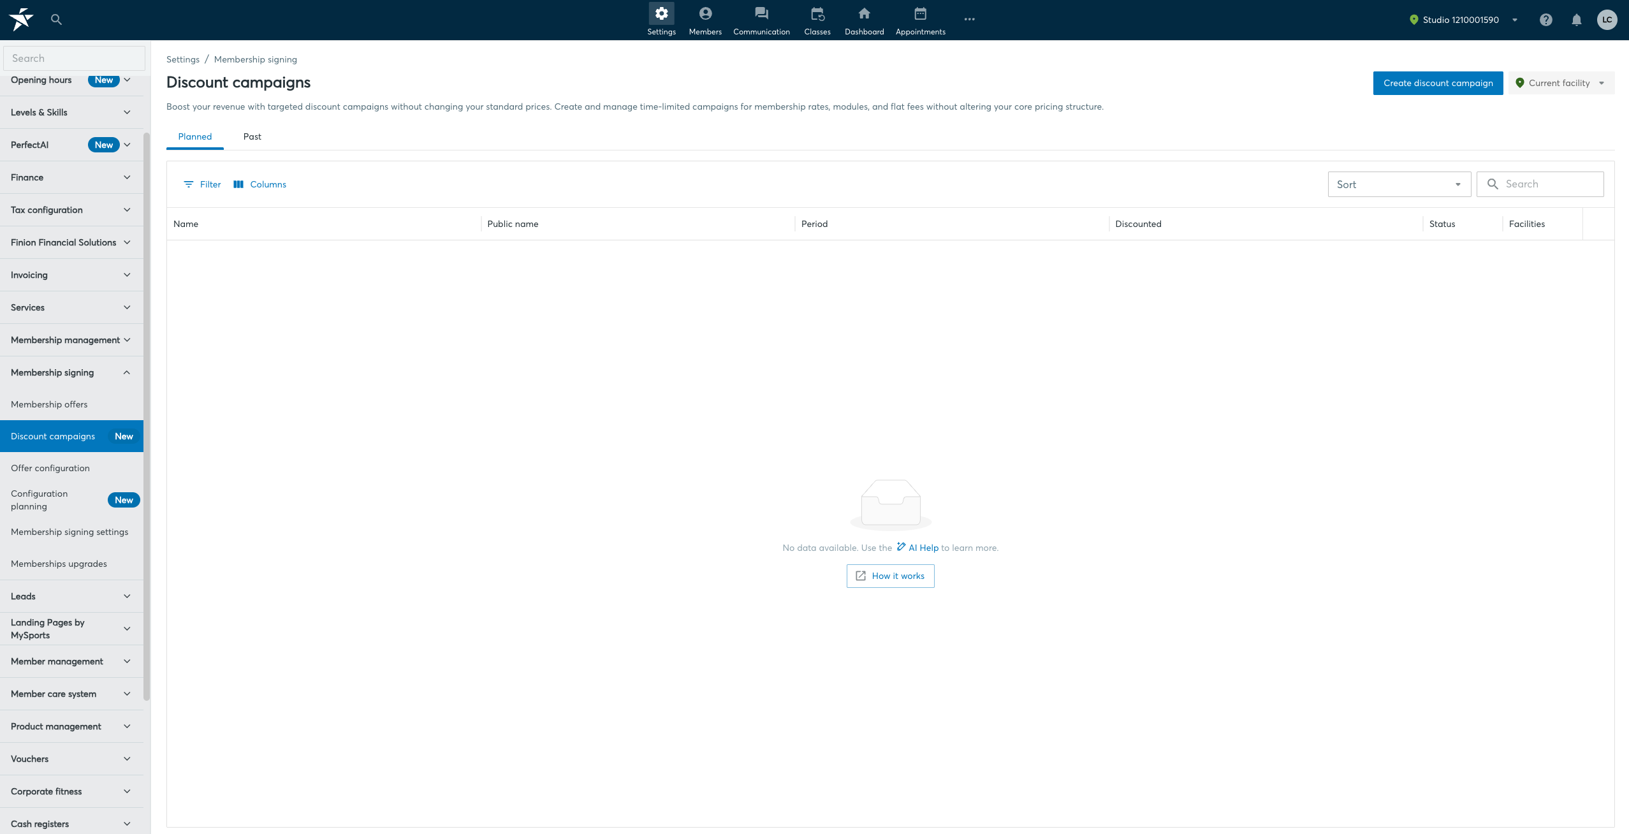1629x834 pixels.
Task: Expand the Vouchers section
Action: pos(71,759)
